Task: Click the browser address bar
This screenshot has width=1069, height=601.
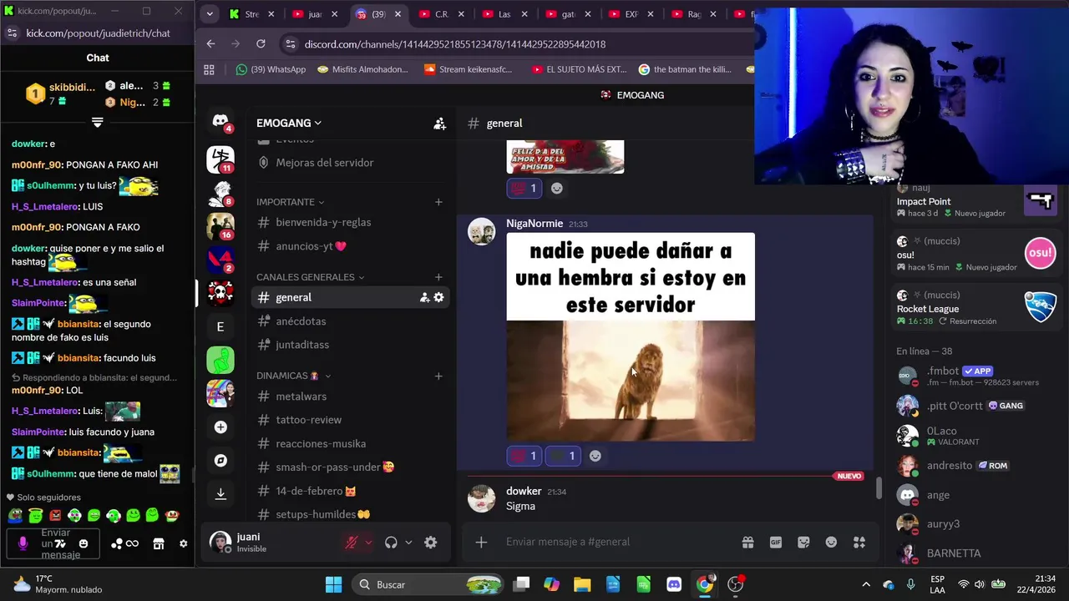Action: [518, 43]
